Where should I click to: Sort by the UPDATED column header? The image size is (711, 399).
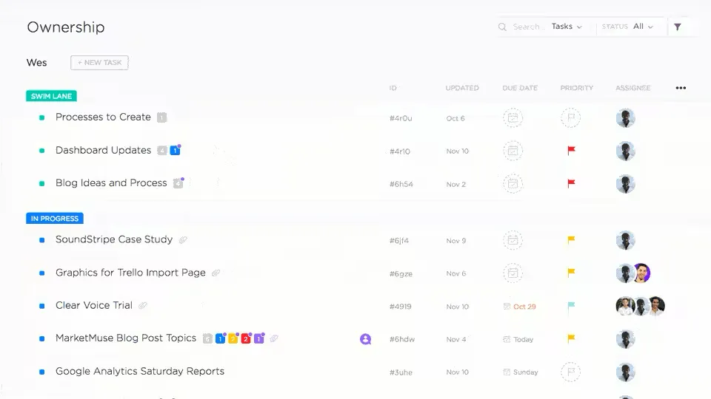462,88
